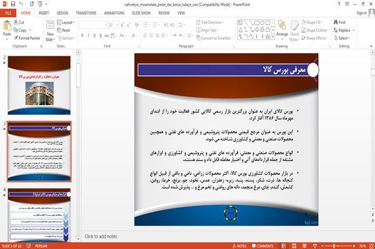Screen dimensions: 375x249
Task: Click Reset slide icon
Action: (x=59, y=30)
